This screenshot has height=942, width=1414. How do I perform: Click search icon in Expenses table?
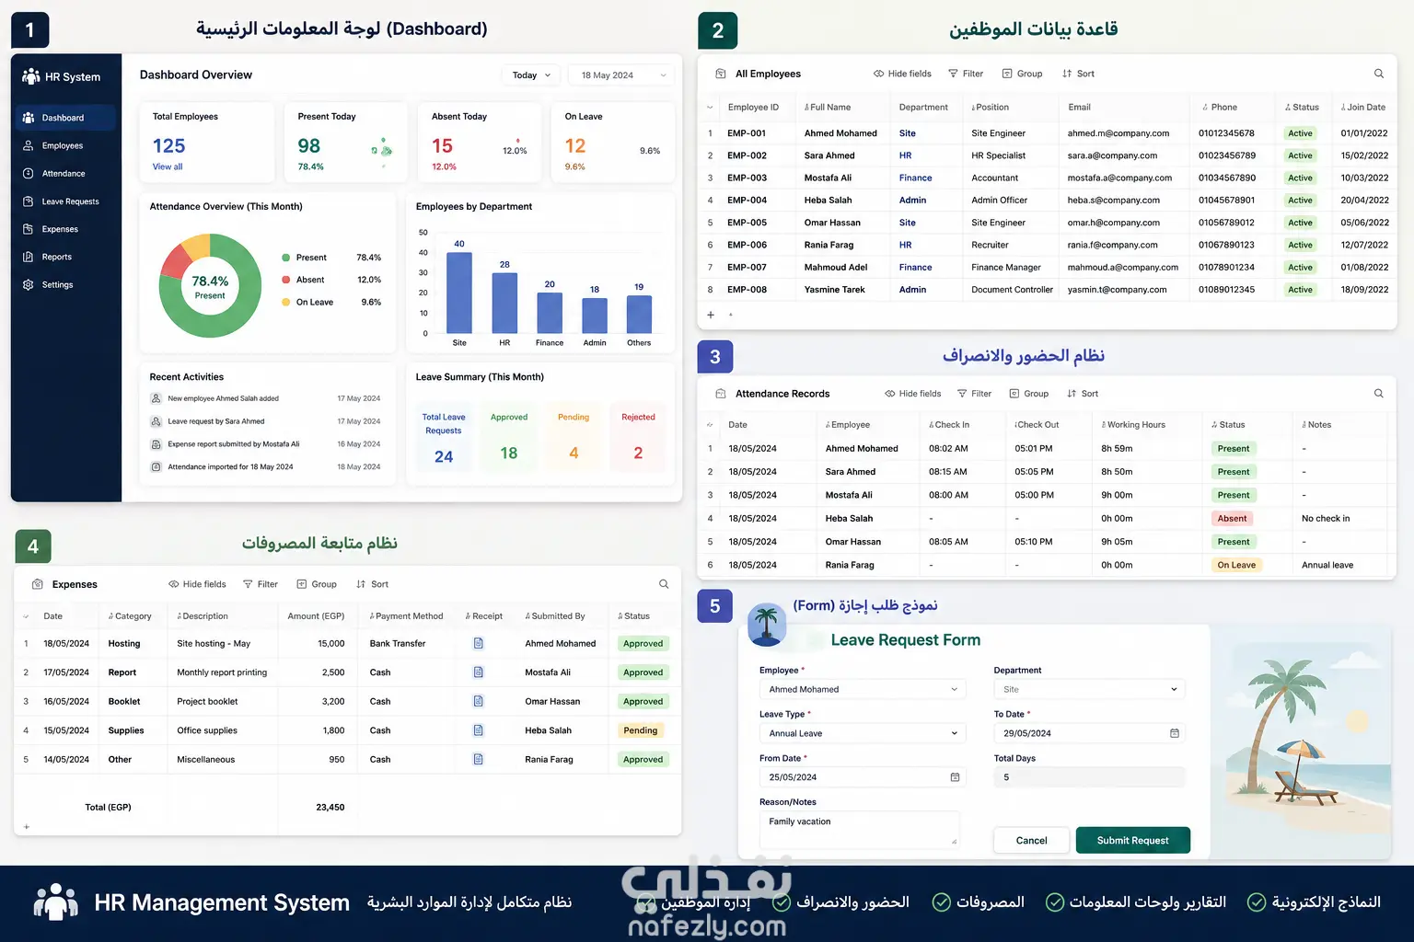(664, 584)
